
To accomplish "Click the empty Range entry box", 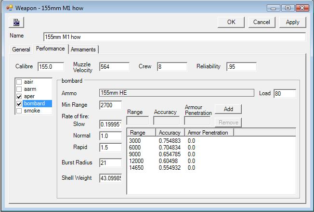I will pyautogui.click(x=138, y=121).
